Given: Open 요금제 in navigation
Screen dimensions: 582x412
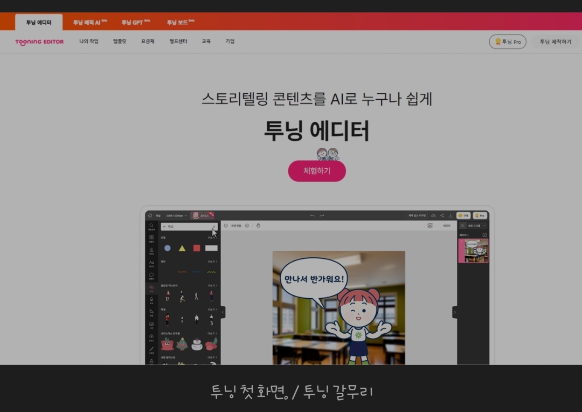Looking at the screenshot, I should coord(148,41).
